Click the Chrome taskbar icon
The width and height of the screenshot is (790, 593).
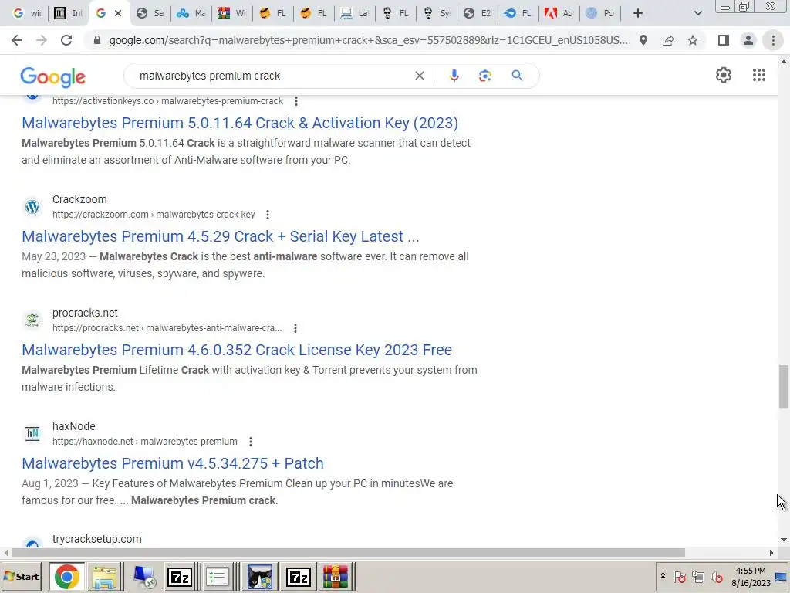67,578
